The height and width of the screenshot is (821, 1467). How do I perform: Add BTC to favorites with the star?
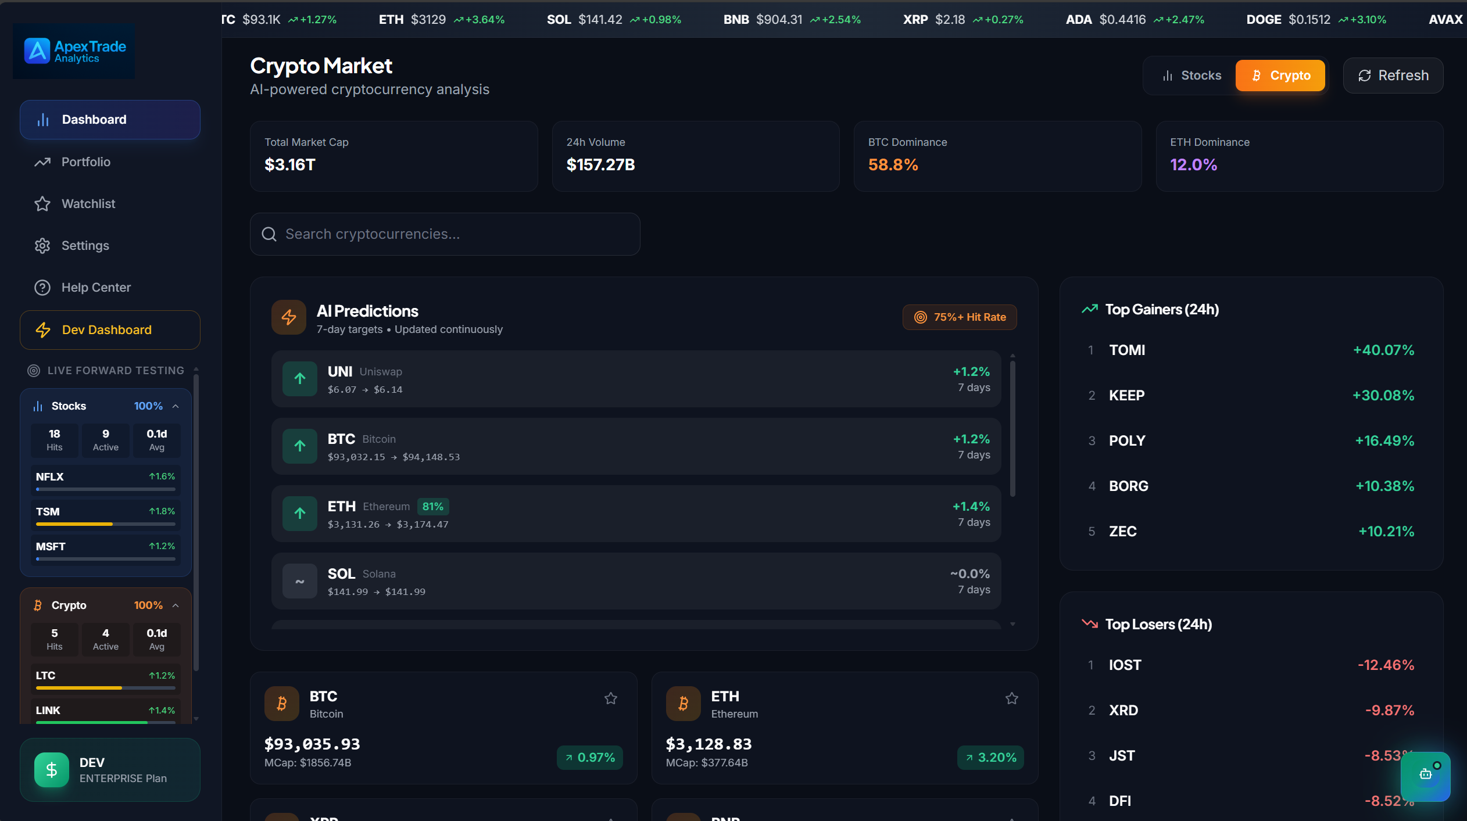click(x=610, y=698)
